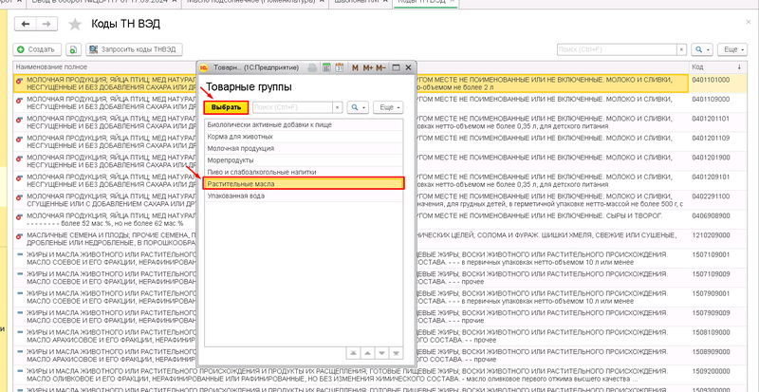Click the M+ memory button in dialog
759x392 pixels.
368,67
